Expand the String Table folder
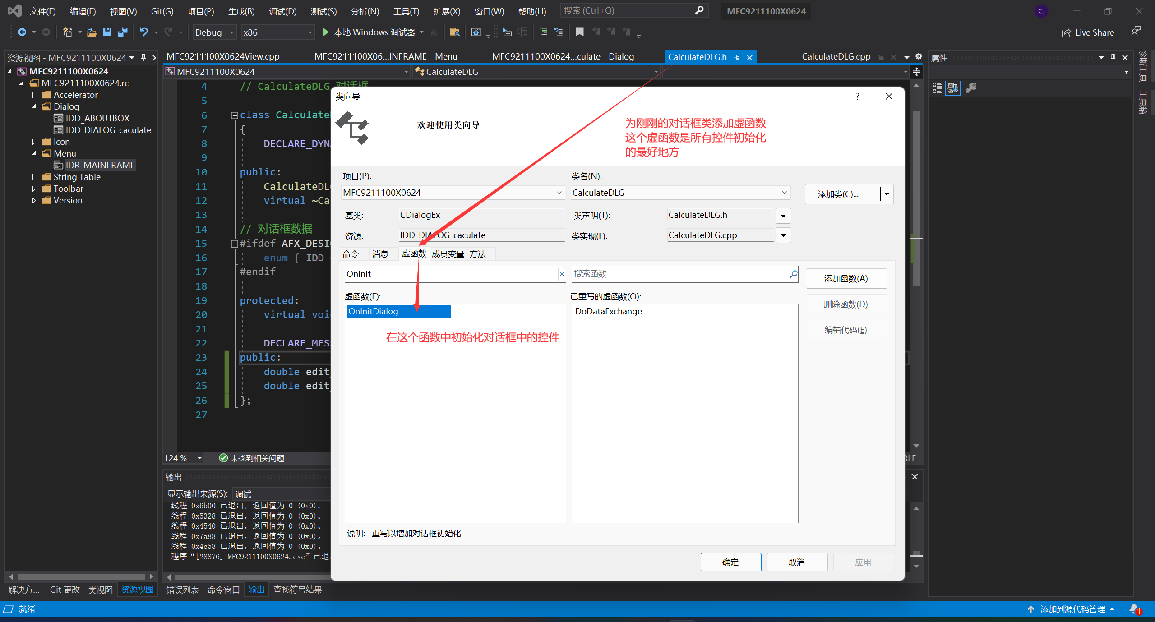The height and width of the screenshot is (622, 1155). click(x=34, y=177)
